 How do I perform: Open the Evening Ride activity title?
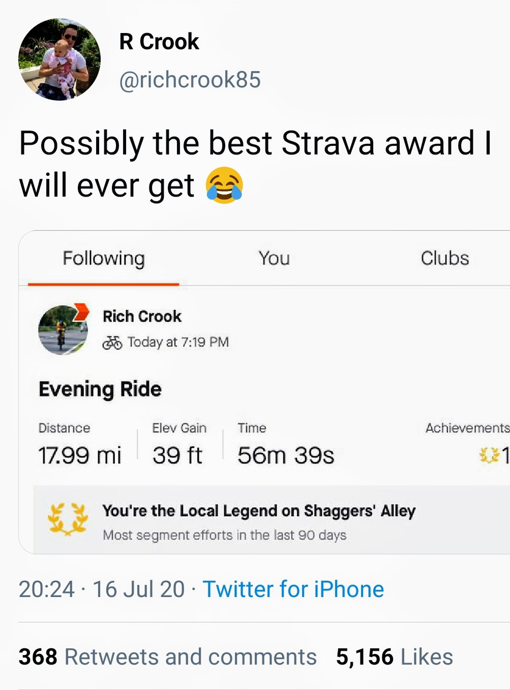[x=100, y=389]
